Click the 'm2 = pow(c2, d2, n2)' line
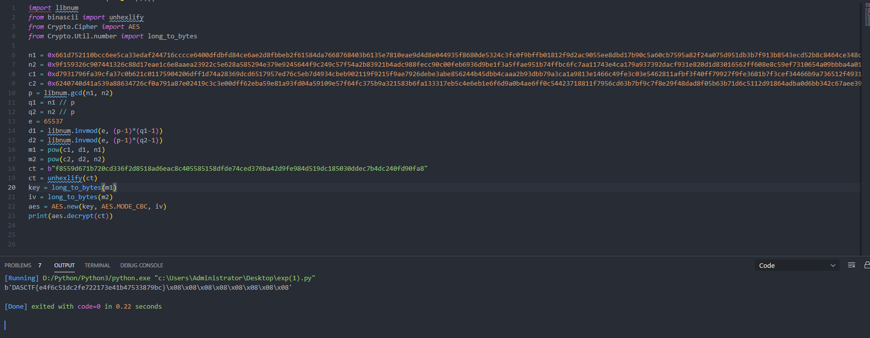The width and height of the screenshot is (870, 338). [66, 159]
